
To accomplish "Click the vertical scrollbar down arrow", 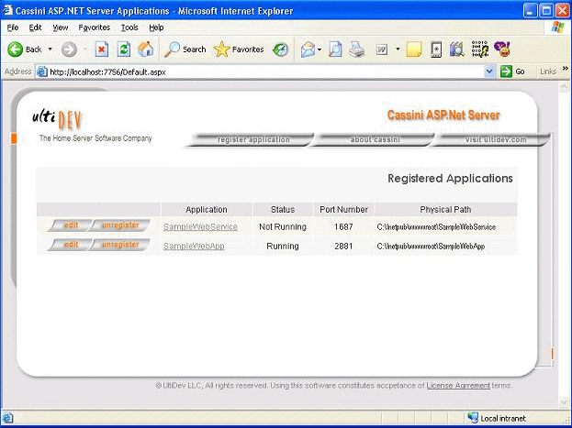I will pos(564,401).
